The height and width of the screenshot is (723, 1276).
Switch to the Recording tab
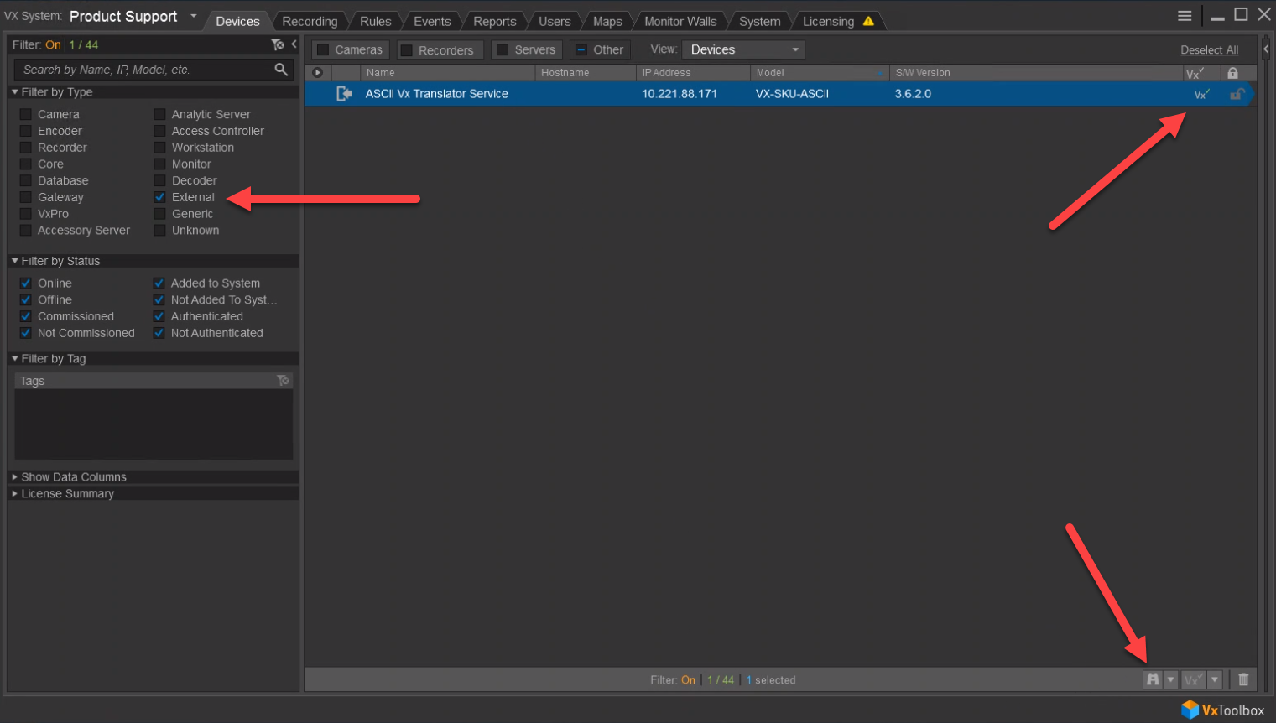310,21
